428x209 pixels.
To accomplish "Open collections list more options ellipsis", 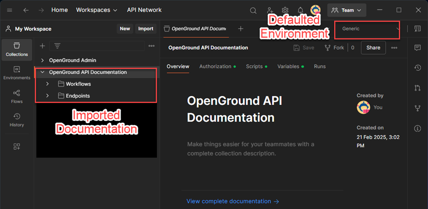I will point(152,46).
